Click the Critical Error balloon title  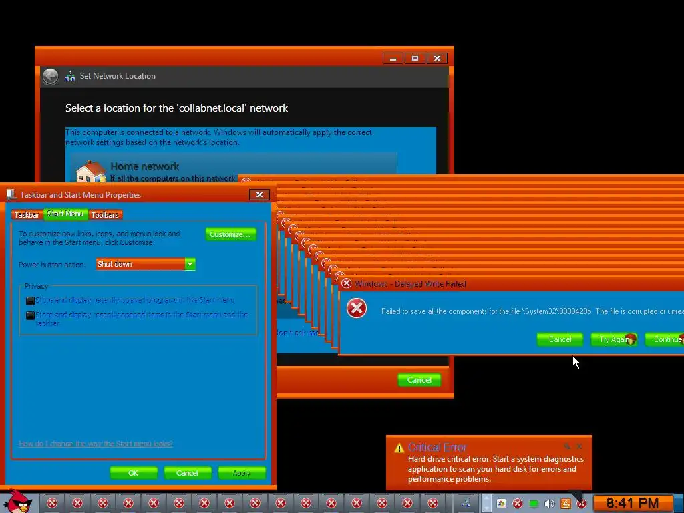tap(437, 447)
